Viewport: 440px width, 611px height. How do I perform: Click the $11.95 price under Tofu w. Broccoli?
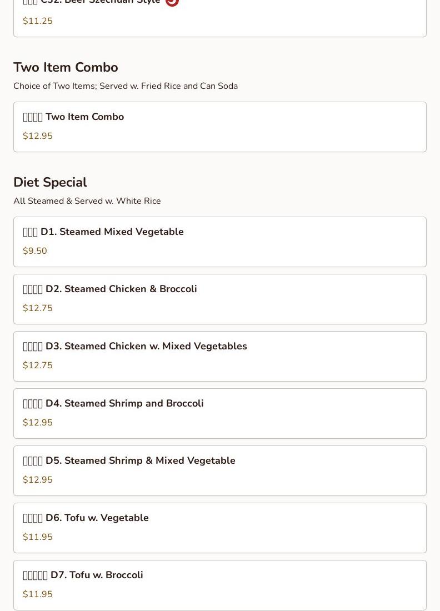[38, 594]
